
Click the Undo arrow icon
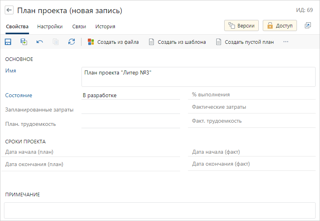(x=40, y=42)
